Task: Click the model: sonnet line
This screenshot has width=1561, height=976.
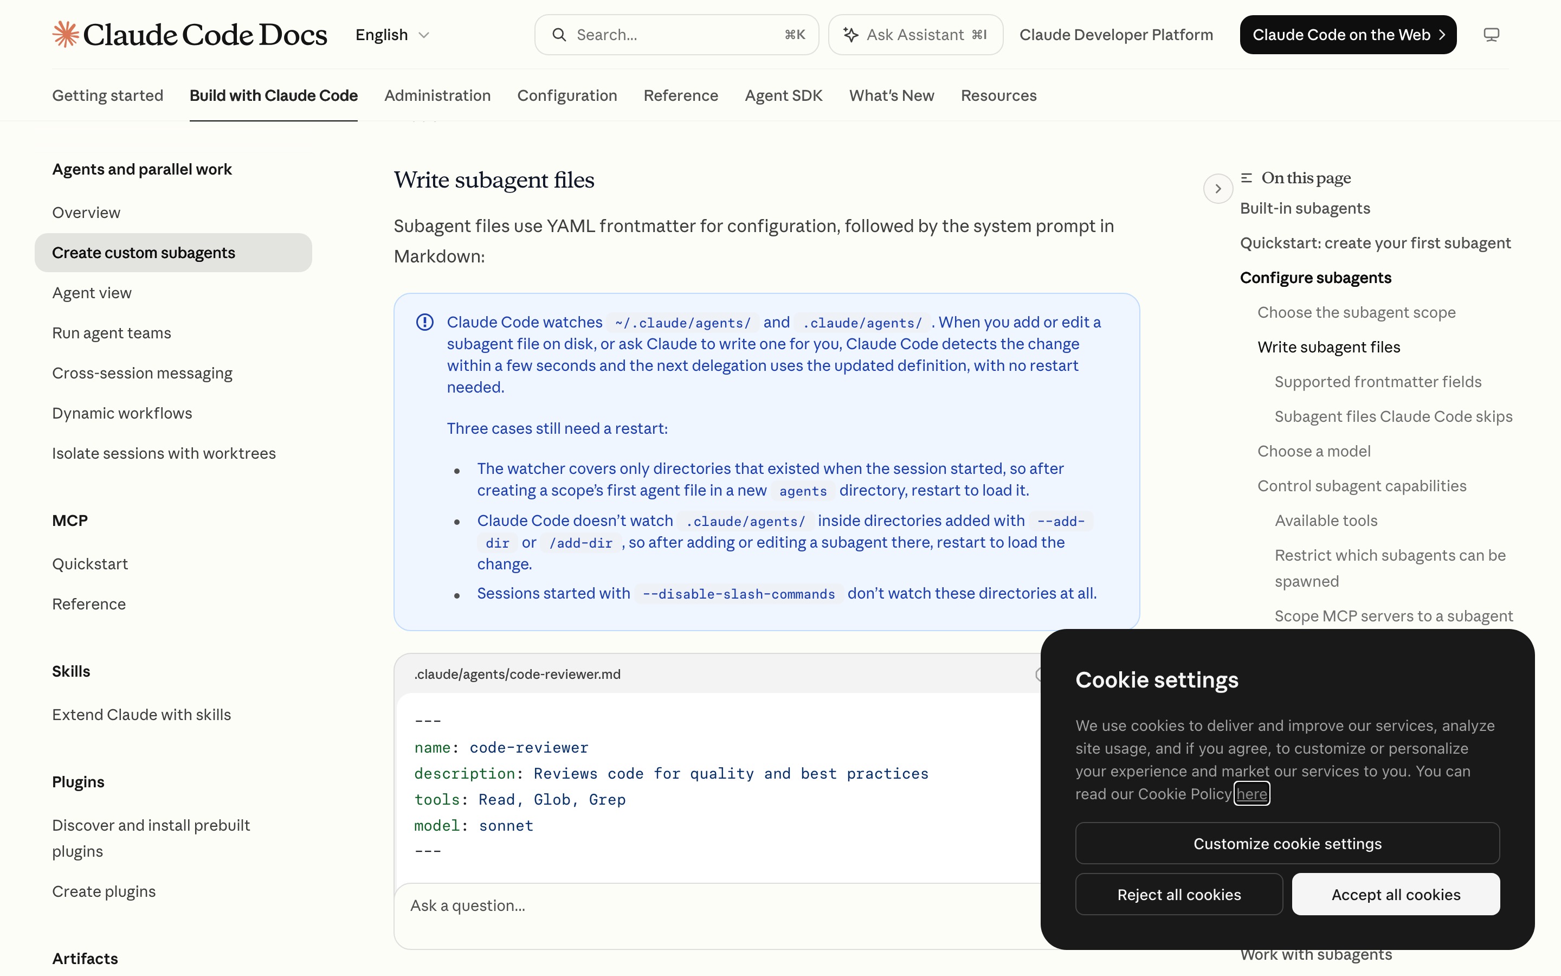Action: [474, 826]
